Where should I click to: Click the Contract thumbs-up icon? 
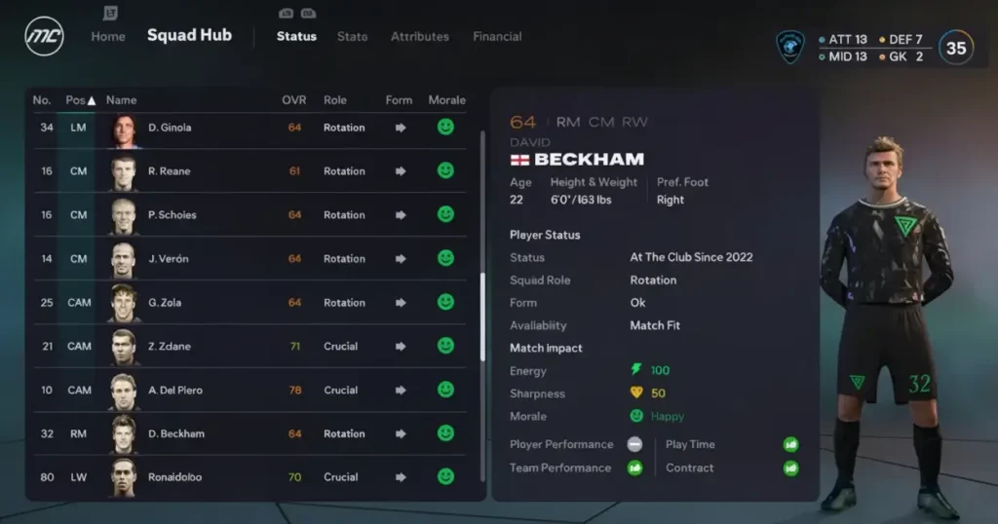click(x=790, y=468)
